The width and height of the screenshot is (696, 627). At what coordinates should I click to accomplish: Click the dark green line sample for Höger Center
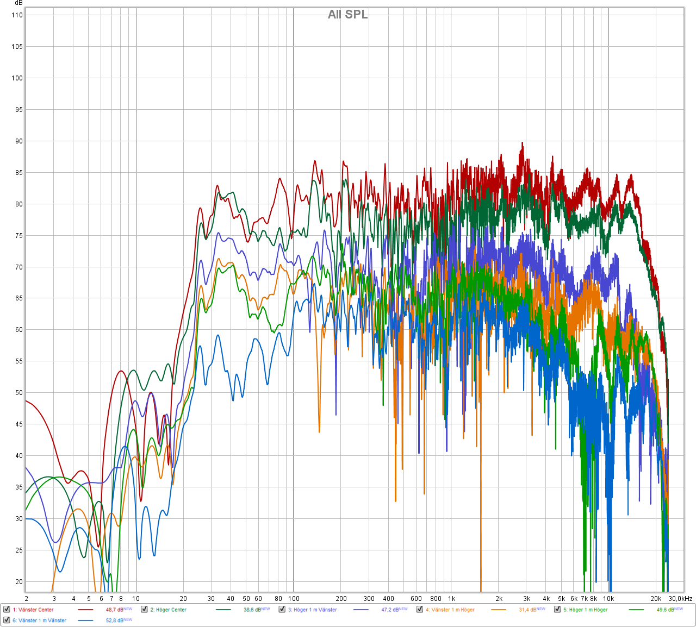coord(223,610)
